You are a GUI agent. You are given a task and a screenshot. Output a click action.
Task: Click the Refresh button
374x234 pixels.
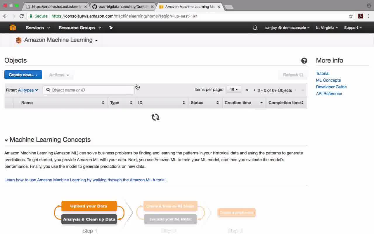point(293,75)
